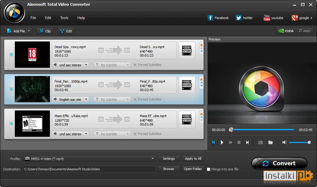Open the Help menu

(x=81, y=18)
